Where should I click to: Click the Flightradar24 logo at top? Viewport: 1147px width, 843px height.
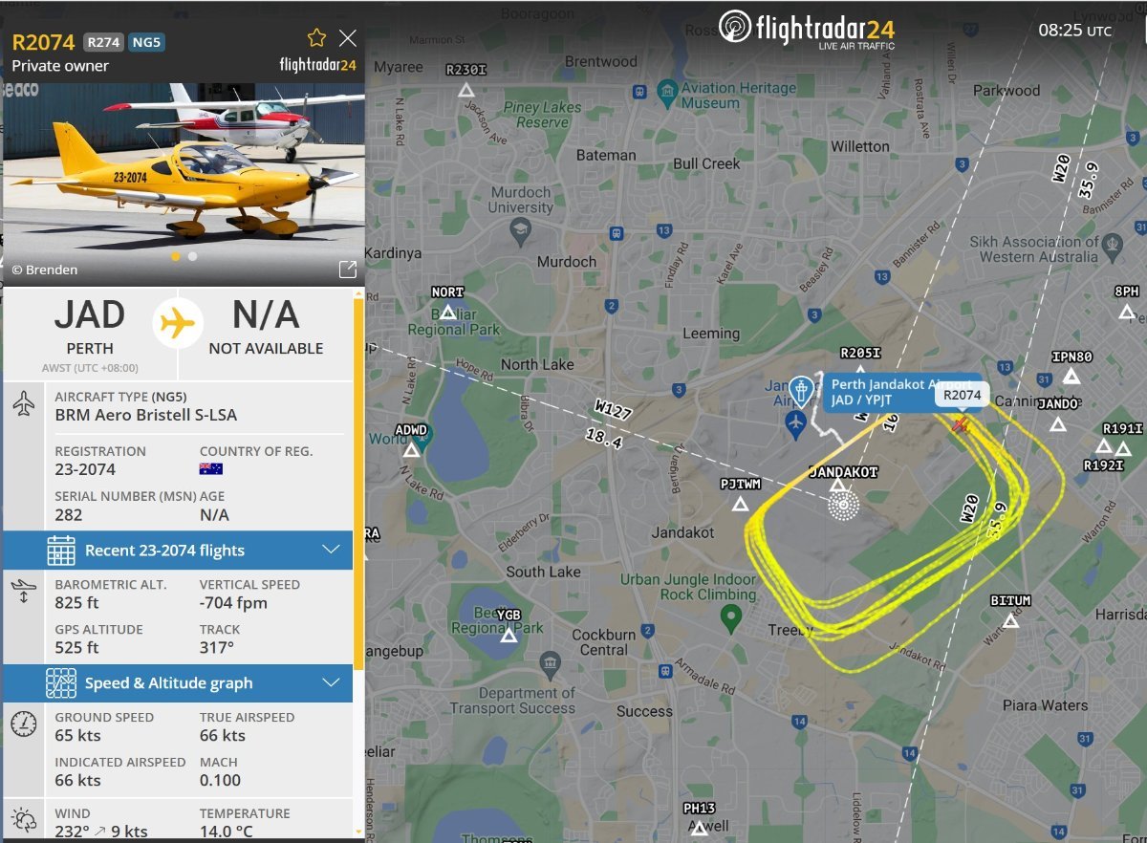pyautogui.click(x=808, y=29)
